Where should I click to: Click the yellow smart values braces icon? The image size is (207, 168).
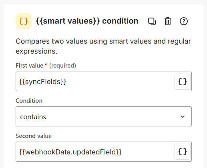[24, 21]
